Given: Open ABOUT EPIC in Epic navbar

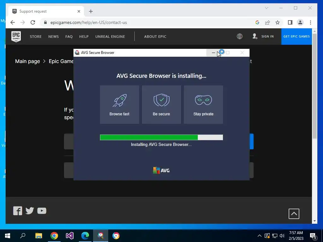Looking at the screenshot, I should pos(155,37).
